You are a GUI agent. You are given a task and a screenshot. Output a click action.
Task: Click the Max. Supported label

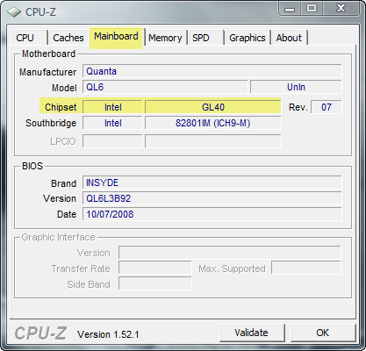[232, 269]
